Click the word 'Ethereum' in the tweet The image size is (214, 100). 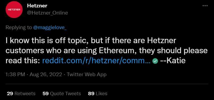point(118,51)
